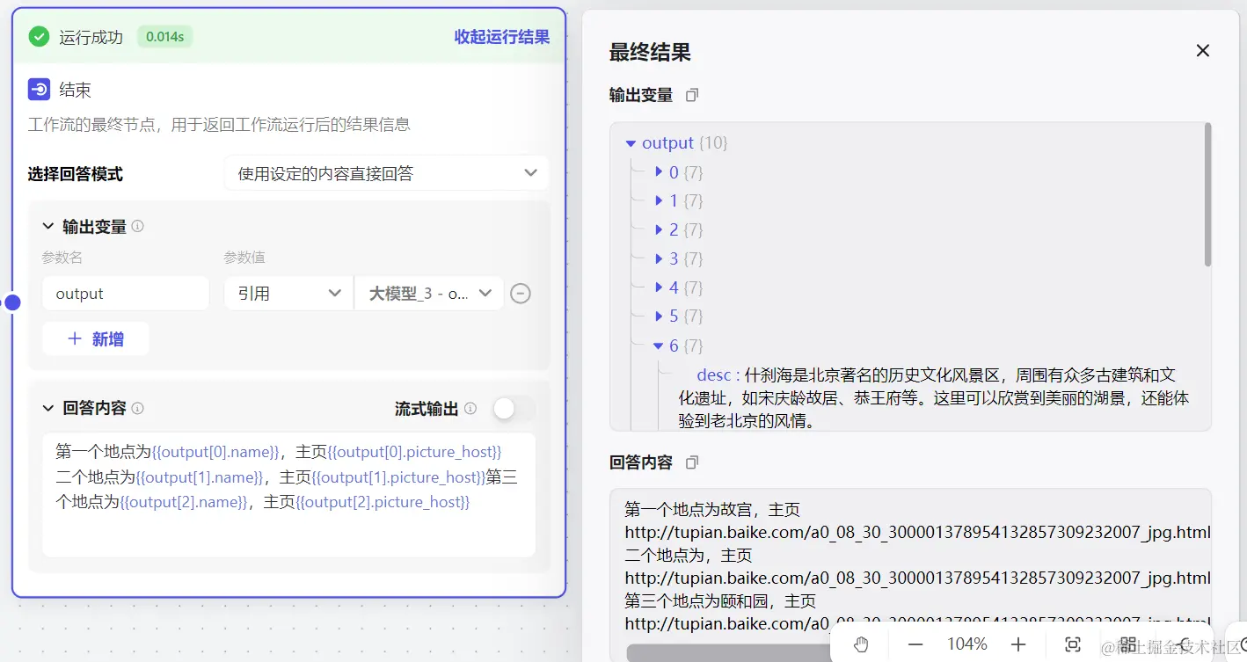The width and height of the screenshot is (1247, 662).
Task: Collapse the 输出变量 section in the node
Action: [x=48, y=226]
